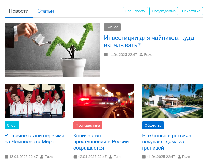Image resolution: width=209 pixels, height=162 pixels.
Task: Open the Бизнес category tag
Action: pos(112,27)
